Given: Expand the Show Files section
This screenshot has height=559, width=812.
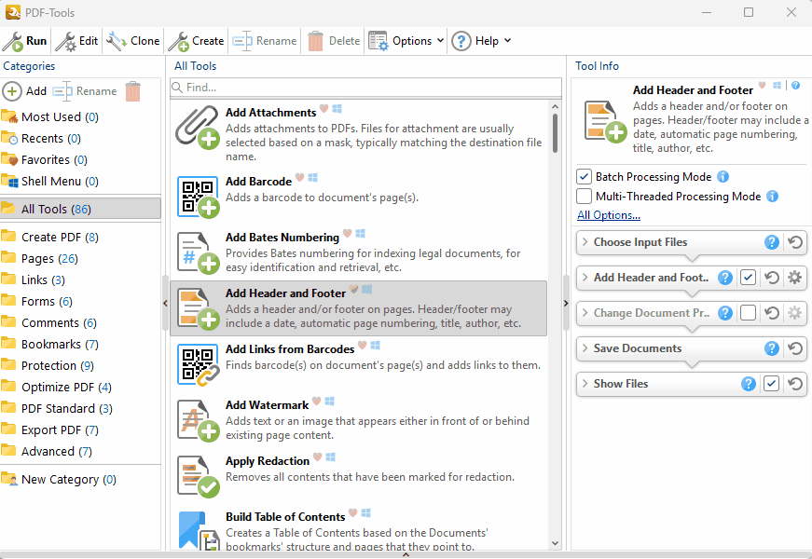Looking at the screenshot, I should point(585,384).
